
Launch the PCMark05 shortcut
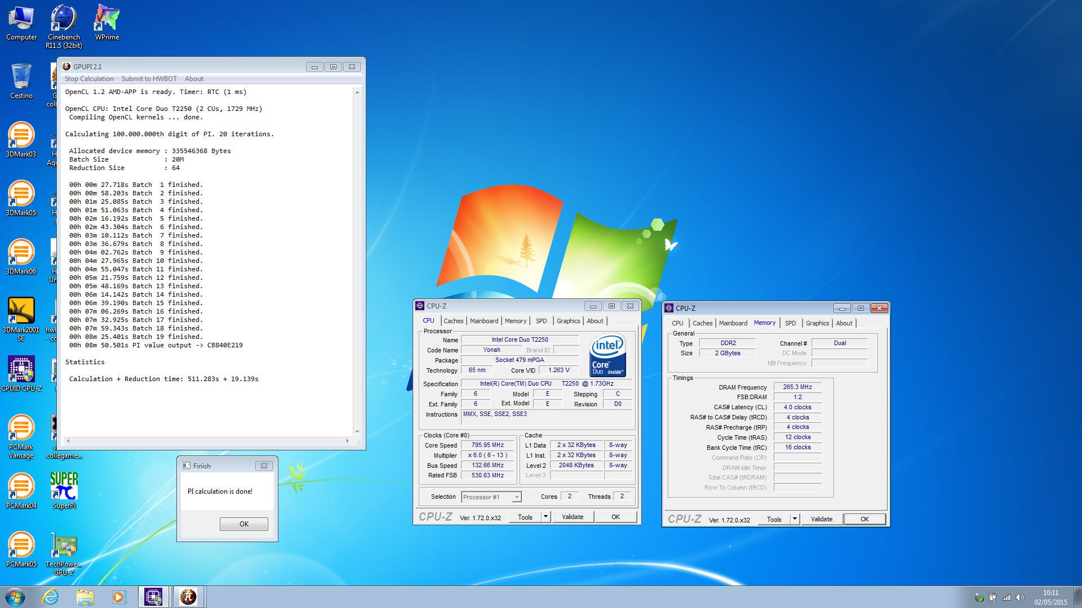(21, 550)
